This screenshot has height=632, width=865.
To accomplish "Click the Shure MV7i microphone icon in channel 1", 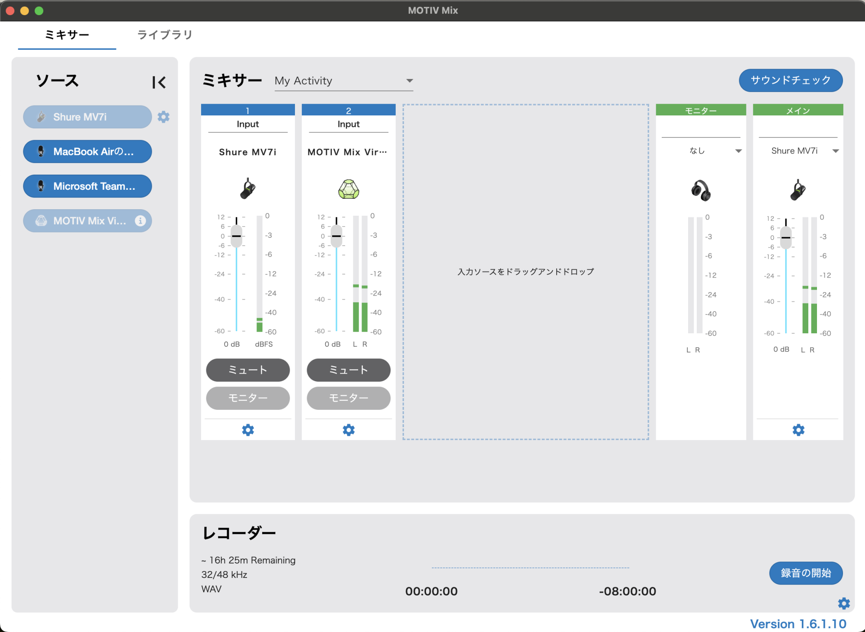I will coord(248,188).
